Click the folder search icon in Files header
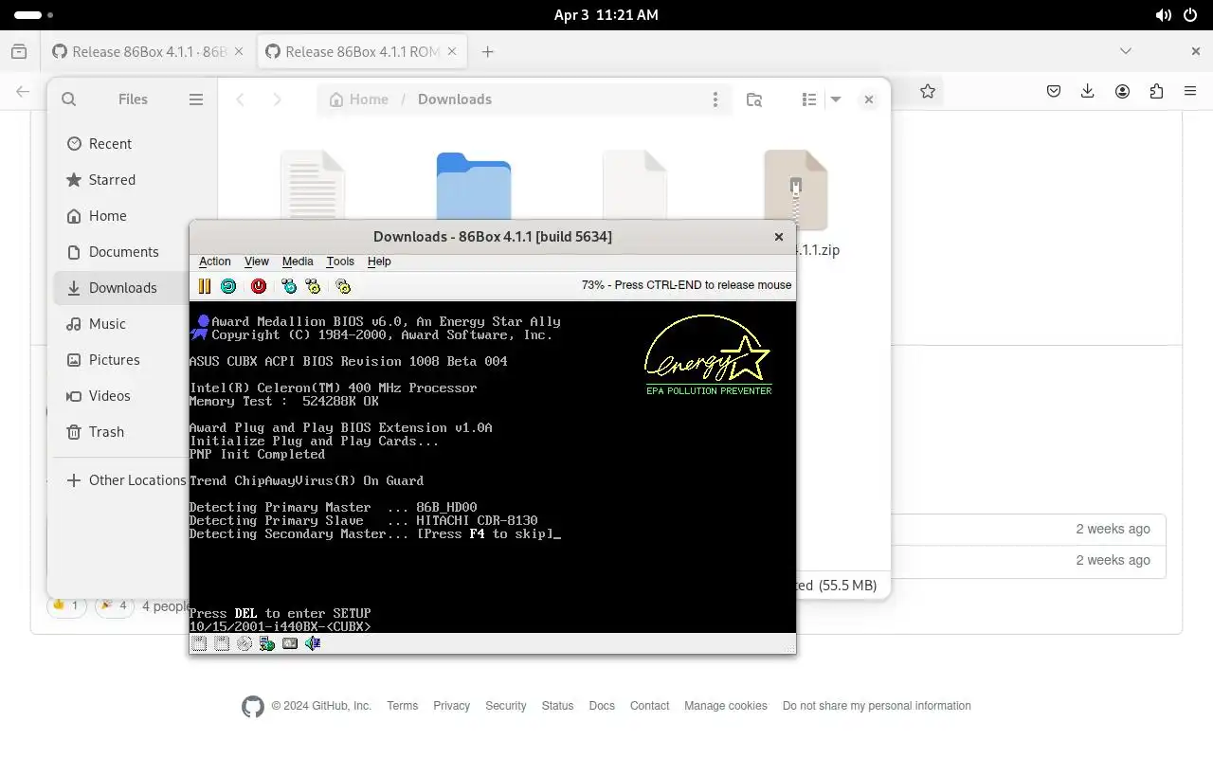Screen dimensions: 1213x758 (x=754, y=99)
